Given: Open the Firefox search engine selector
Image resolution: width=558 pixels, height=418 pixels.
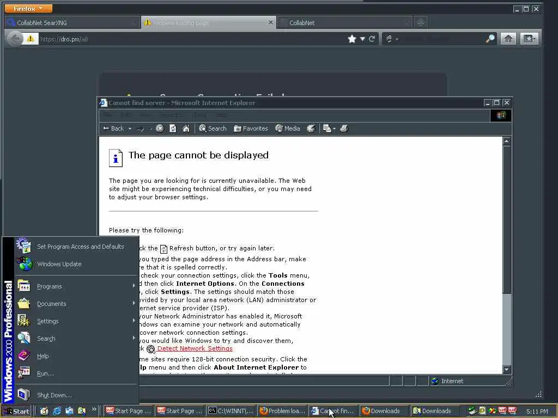Looking at the screenshot, I should 391,39.
